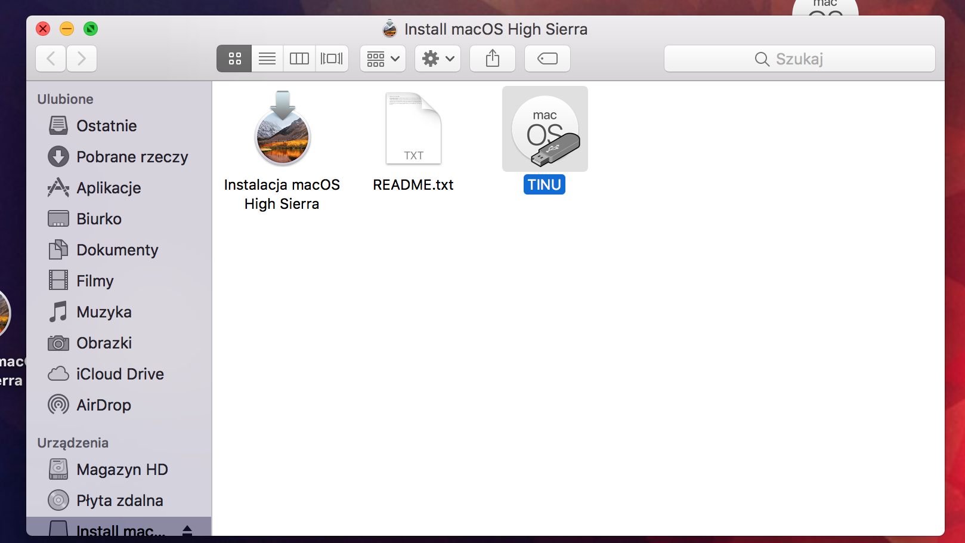The width and height of the screenshot is (965, 543).
Task: Open Aplikacje in the sidebar
Action: (x=119, y=188)
